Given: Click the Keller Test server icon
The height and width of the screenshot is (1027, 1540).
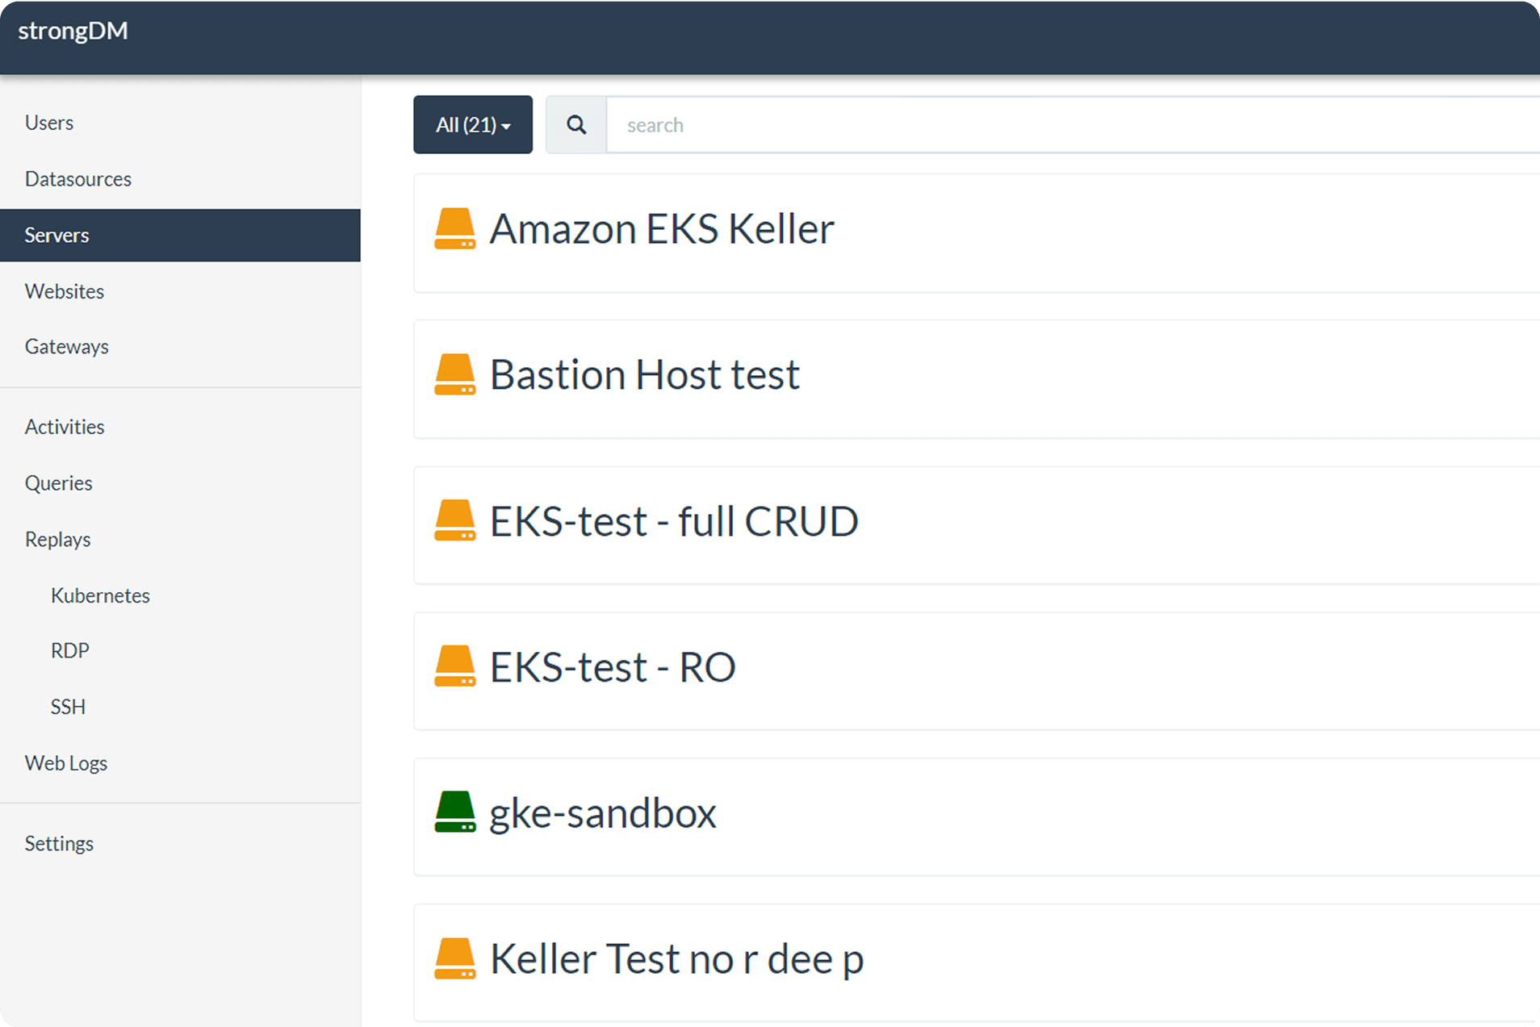Looking at the screenshot, I should click(454, 959).
